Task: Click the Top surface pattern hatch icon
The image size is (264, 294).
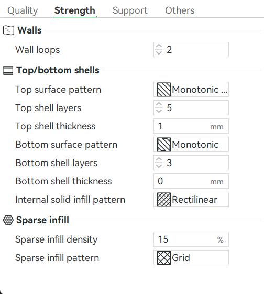Action: pyautogui.click(x=164, y=90)
